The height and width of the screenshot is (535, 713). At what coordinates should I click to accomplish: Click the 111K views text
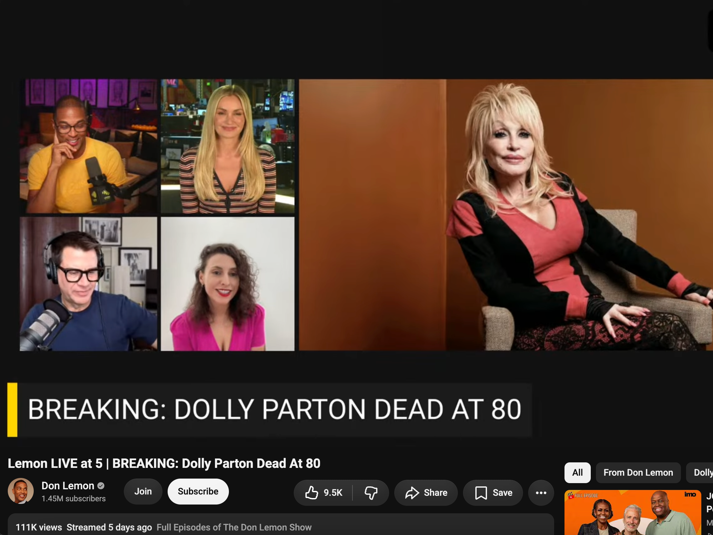point(39,528)
